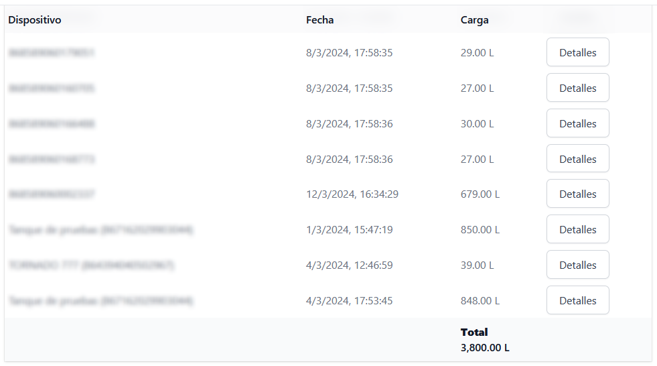Click the Fecha column header
657x366 pixels.
[x=319, y=20]
